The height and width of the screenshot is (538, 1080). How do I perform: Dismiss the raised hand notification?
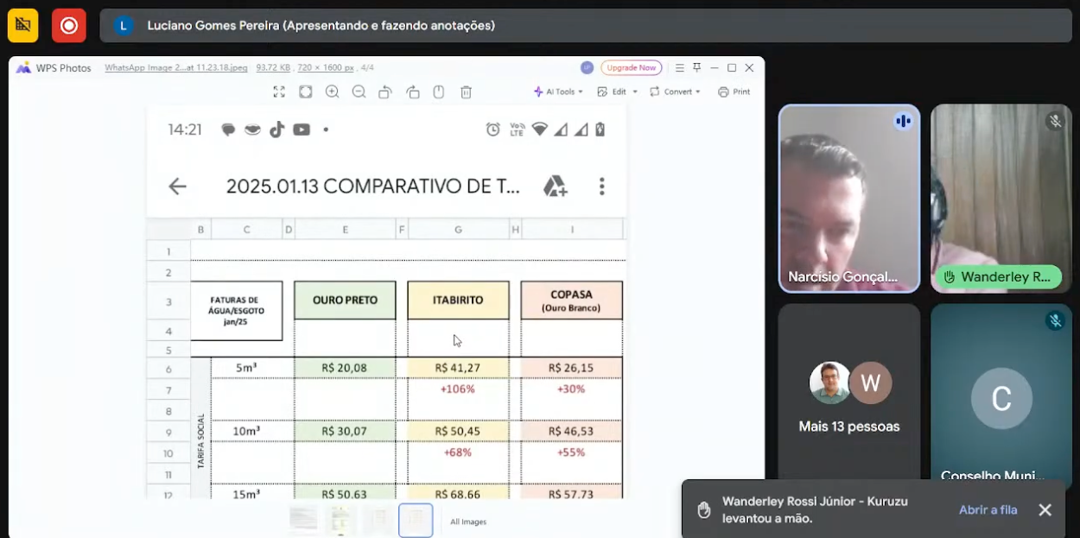pyautogui.click(x=1045, y=510)
